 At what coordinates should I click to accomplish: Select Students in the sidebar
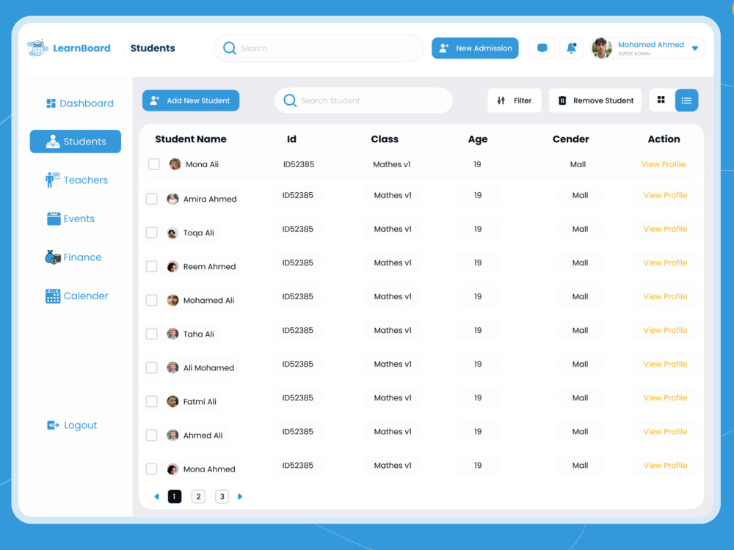pos(76,142)
